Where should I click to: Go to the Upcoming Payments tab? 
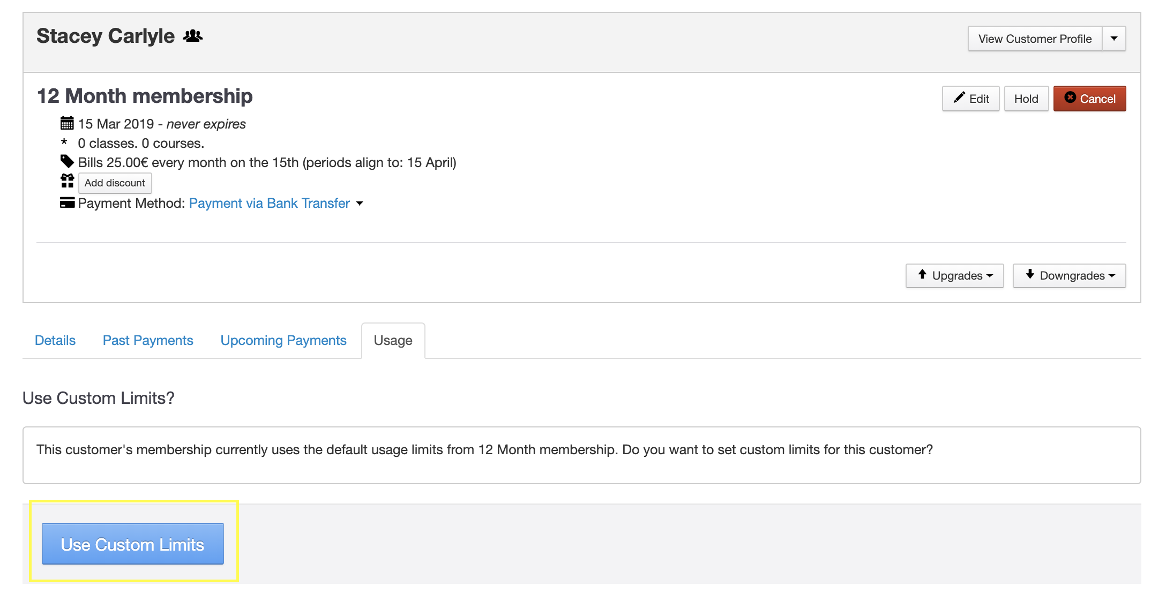click(x=283, y=340)
